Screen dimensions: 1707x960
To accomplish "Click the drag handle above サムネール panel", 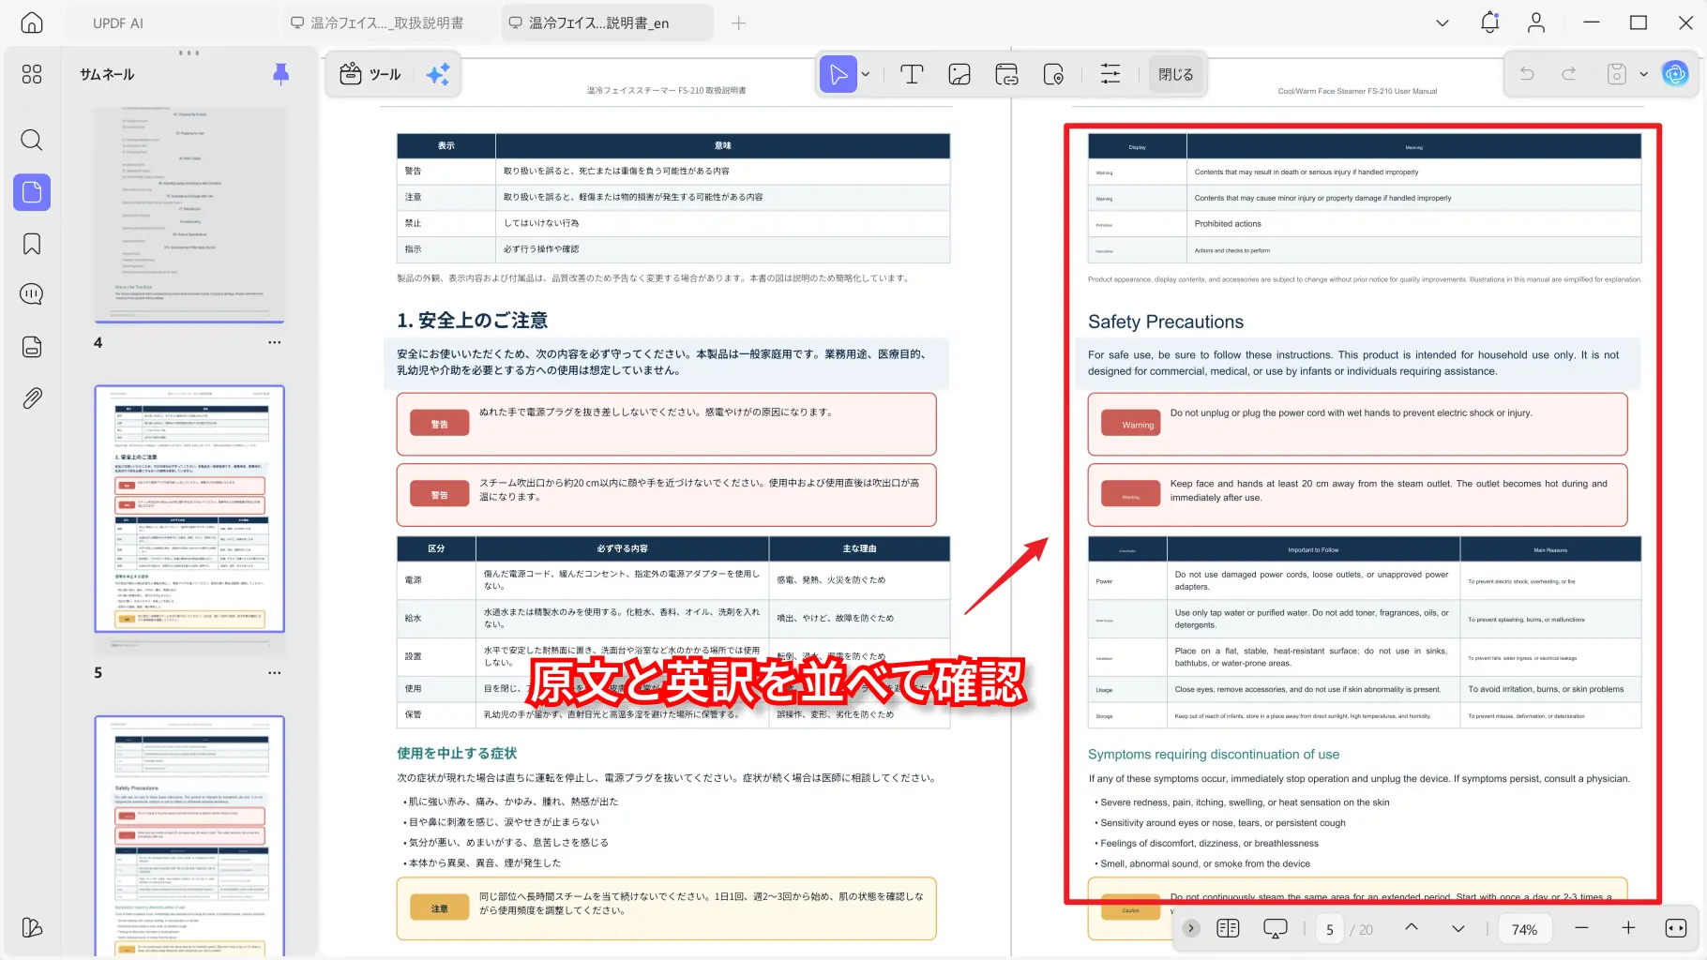I will (x=189, y=52).
